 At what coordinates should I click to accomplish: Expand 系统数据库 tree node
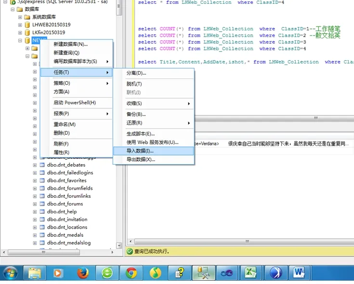[x=20, y=17]
